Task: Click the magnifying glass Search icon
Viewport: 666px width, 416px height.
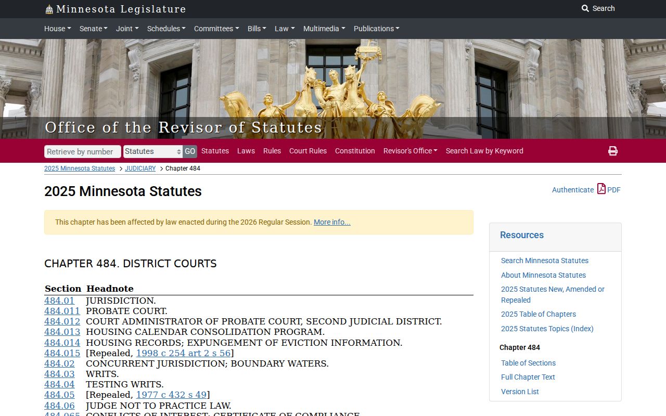Action: pyautogui.click(x=585, y=8)
